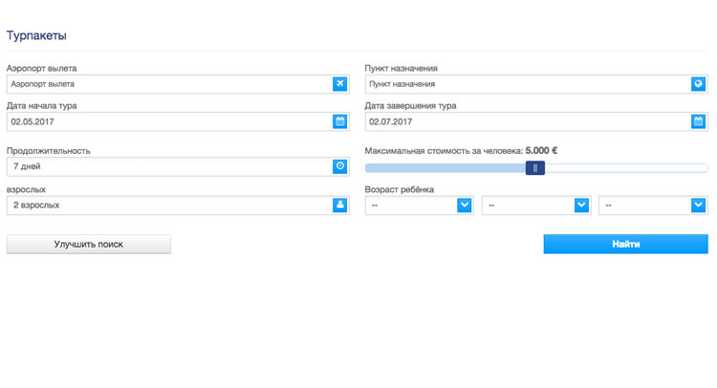Click the clock icon for duration
This screenshot has width=717, height=388.
click(x=339, y=166)
